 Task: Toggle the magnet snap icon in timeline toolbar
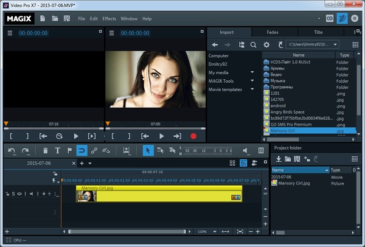tap(82, 150)
